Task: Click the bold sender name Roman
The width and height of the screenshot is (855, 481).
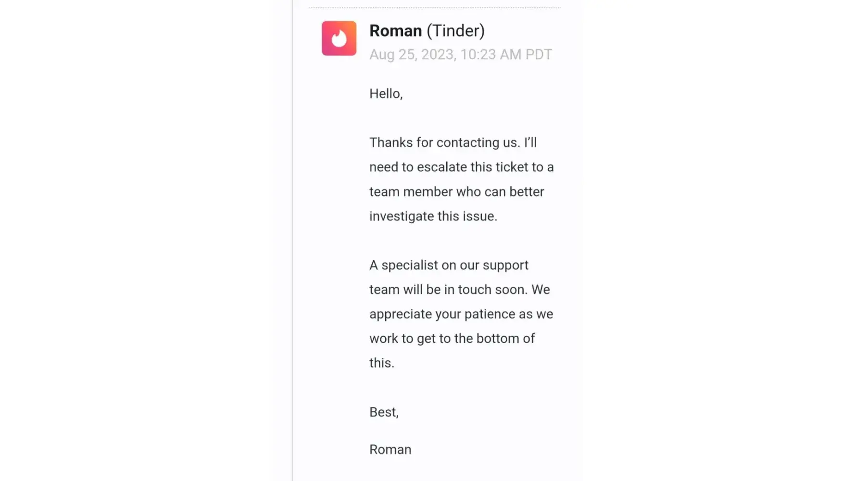Action: click(395, 31)
